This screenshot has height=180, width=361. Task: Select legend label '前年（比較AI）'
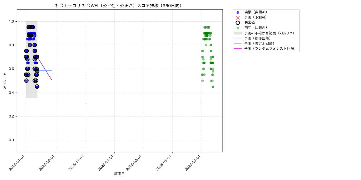[x=256, y=28]
